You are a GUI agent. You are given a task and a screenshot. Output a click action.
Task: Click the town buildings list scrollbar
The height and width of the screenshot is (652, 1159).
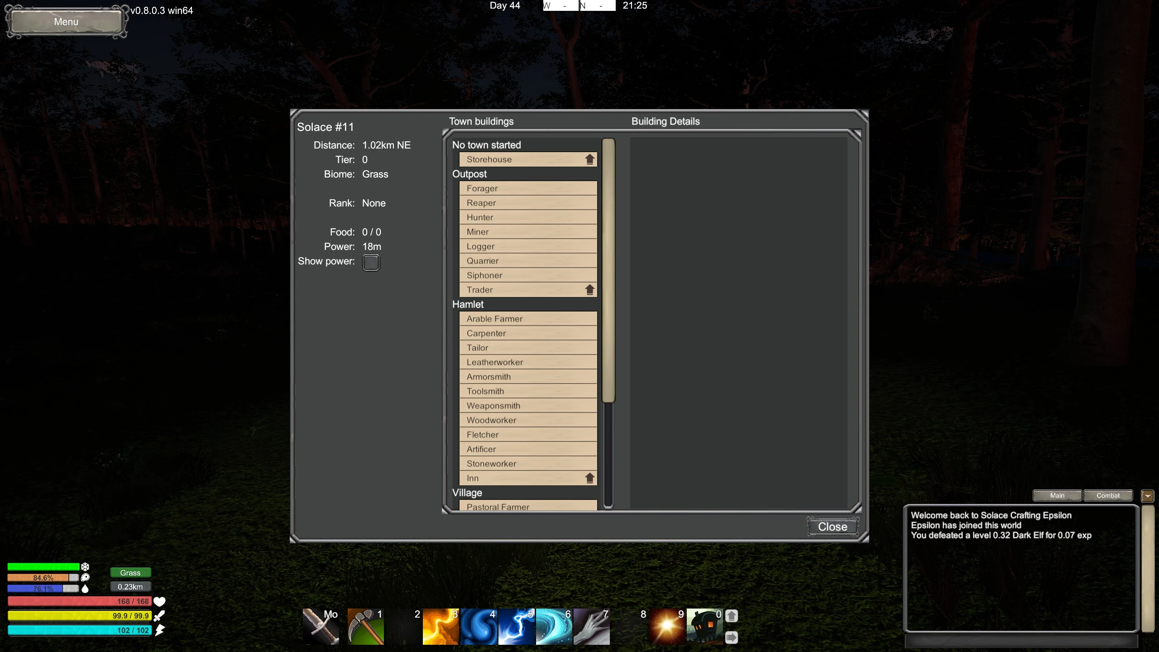click(x=608, y=272)
